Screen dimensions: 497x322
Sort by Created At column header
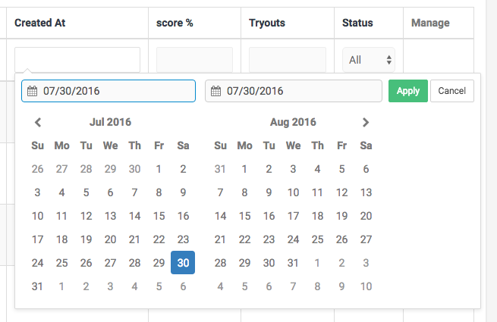tap(40, 23)
